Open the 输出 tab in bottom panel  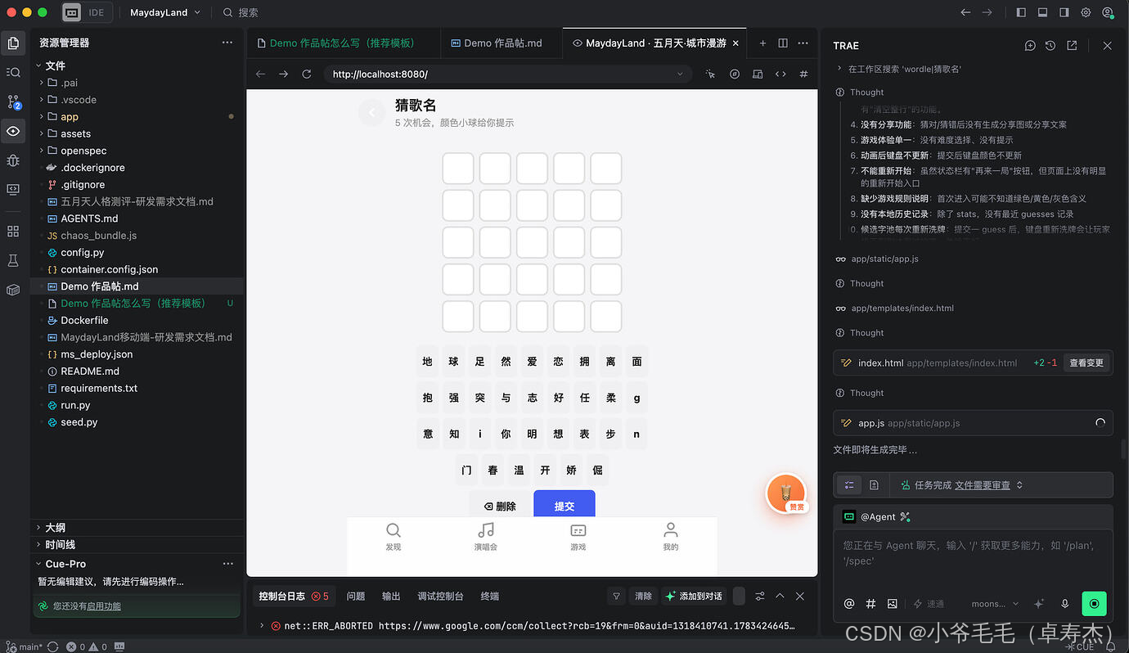point(391,597)
